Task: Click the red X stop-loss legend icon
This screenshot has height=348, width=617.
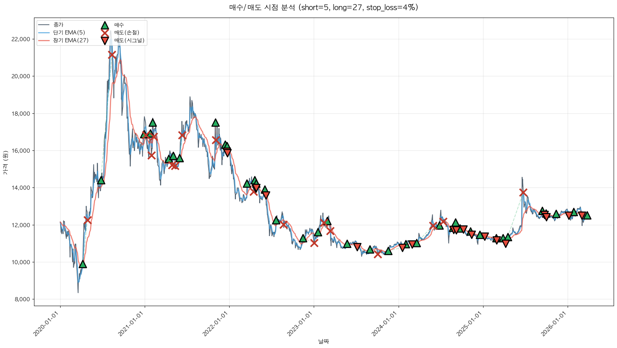Action: click(105, 33)
